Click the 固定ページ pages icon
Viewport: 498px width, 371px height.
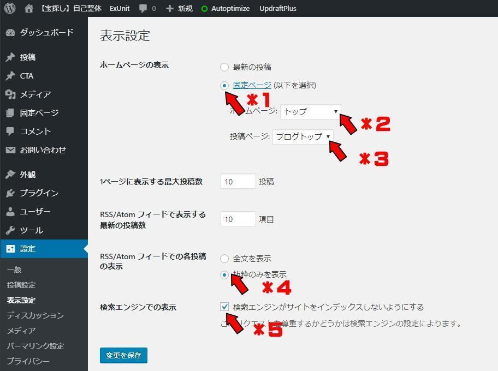[x=10, y=113]
